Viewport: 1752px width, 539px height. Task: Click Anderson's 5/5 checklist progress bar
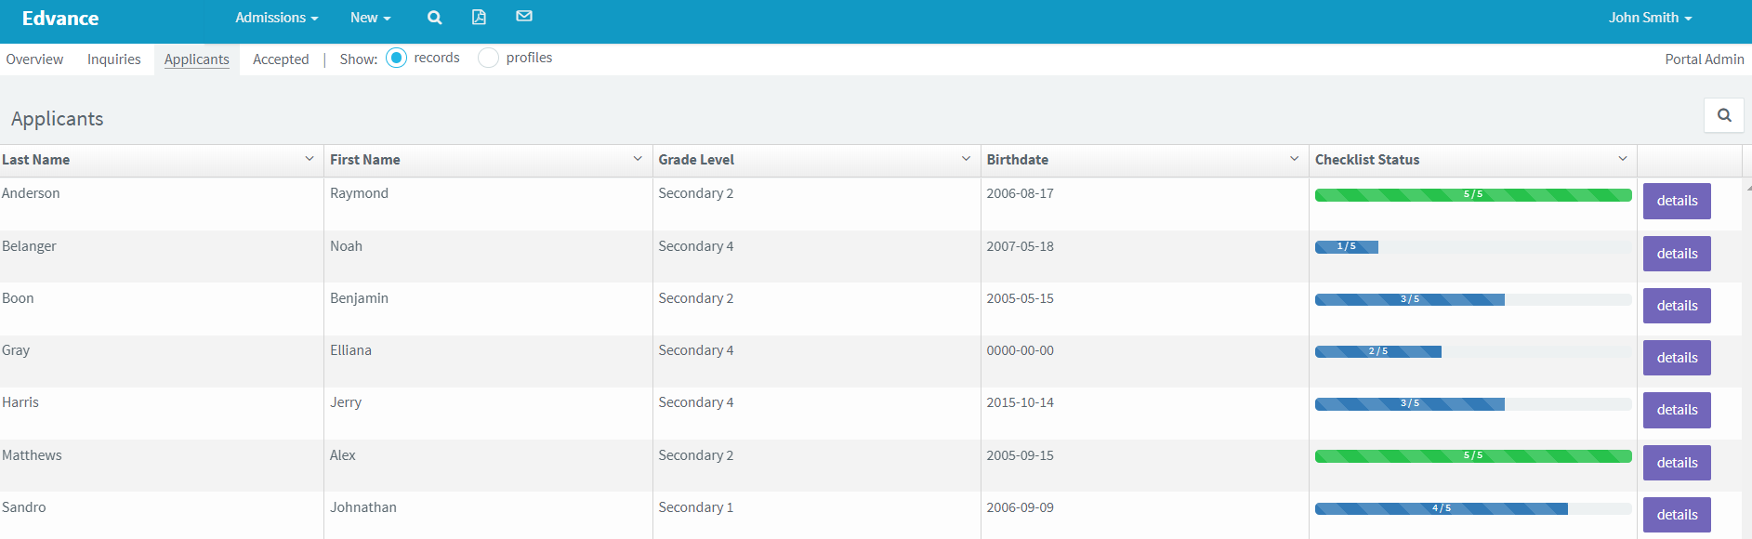(1473, 195)
